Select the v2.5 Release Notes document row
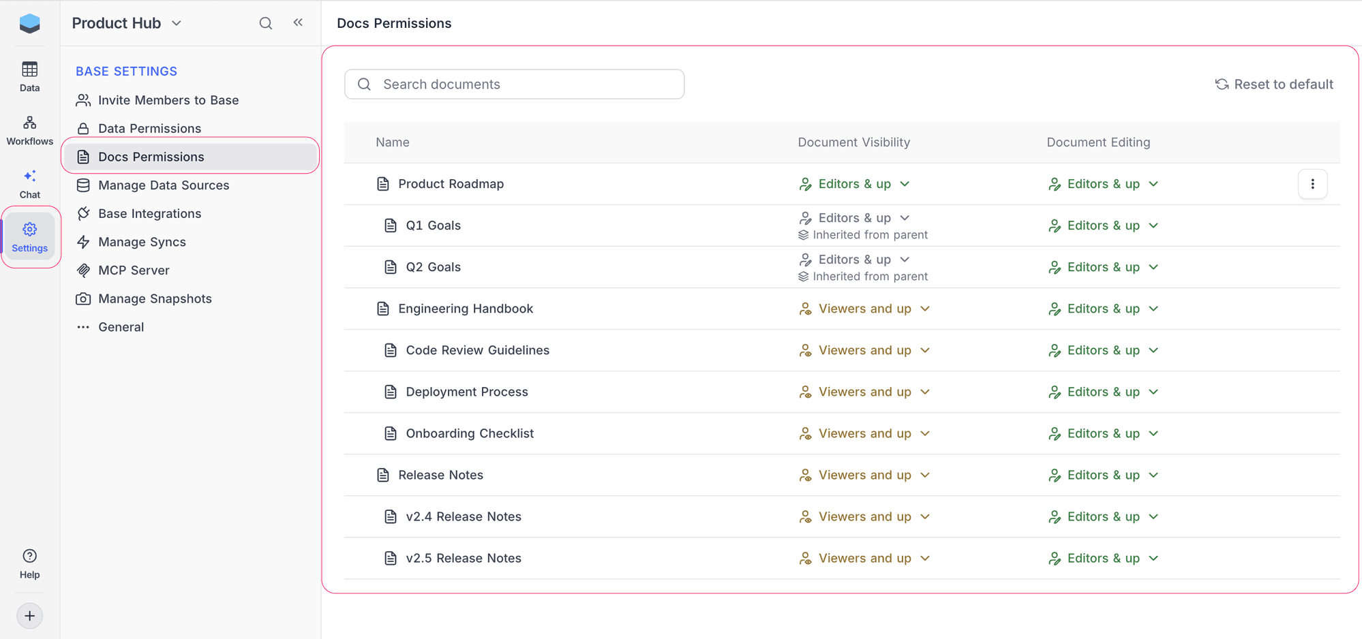 (464, 558)
